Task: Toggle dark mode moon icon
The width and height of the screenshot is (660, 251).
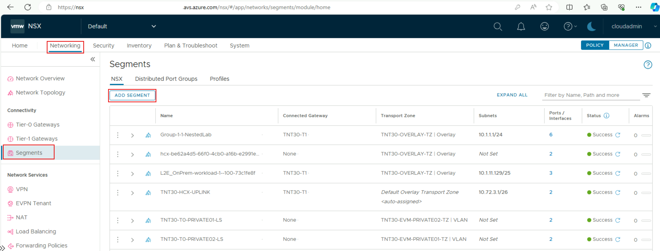Action: 591,26
